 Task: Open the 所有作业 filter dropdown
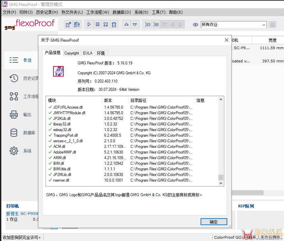pyautogui.click(x=234, y=25)
